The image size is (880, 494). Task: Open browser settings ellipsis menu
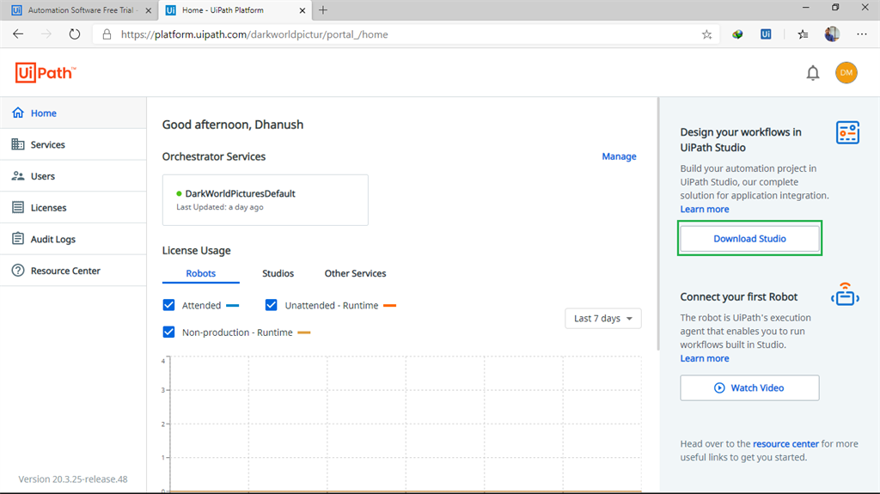pyautogui.click(x=862, y=34)
